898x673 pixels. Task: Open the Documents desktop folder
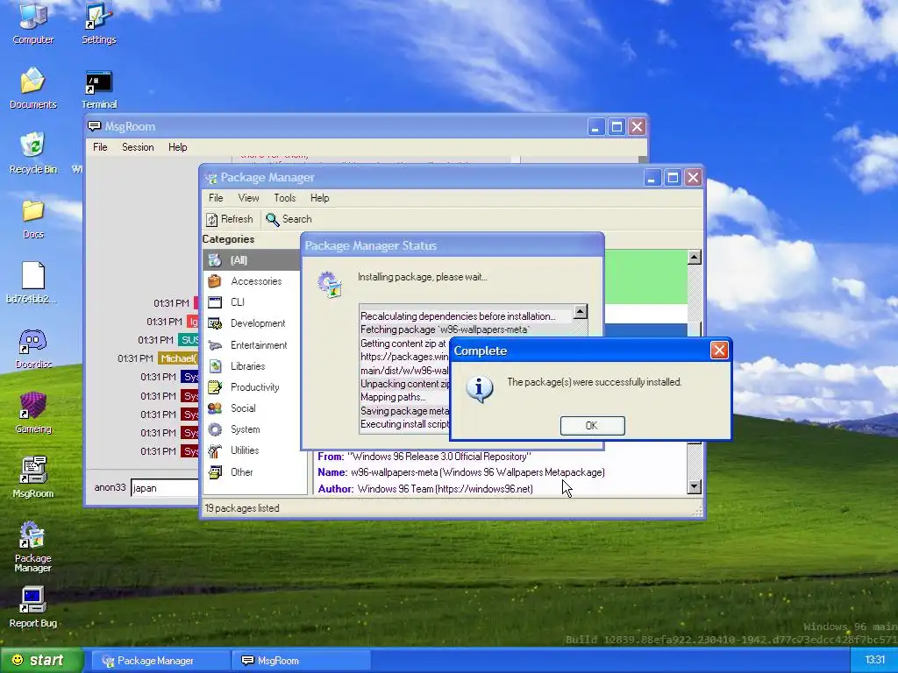tap(33, 89)
